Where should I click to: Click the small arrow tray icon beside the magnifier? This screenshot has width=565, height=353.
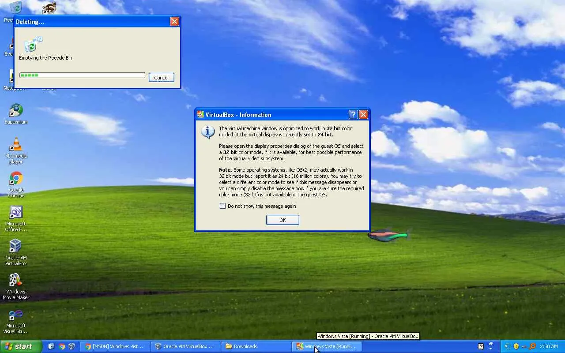(x=524, y=346)
